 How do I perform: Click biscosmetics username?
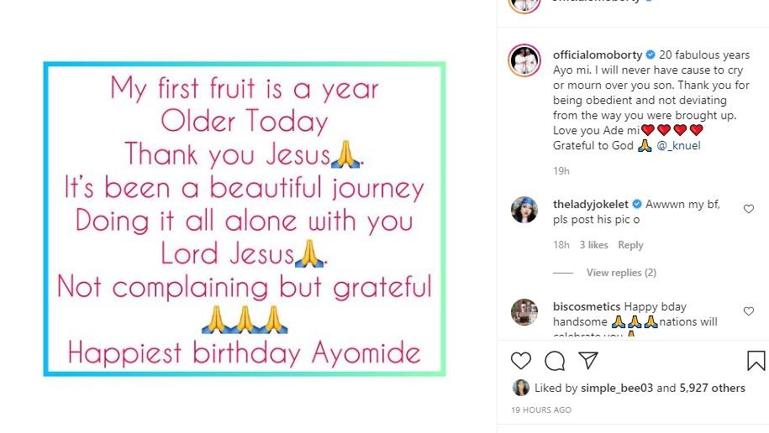(587, 307)
